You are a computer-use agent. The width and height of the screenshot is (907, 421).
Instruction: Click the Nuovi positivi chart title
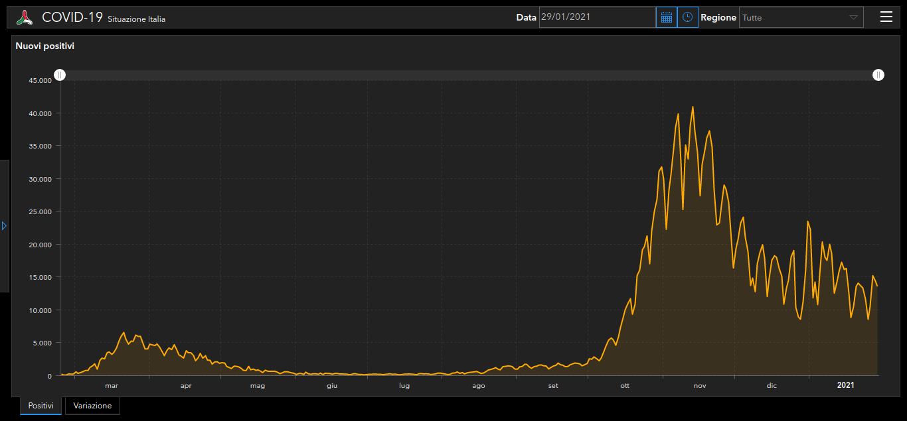(x=45, y=46)
